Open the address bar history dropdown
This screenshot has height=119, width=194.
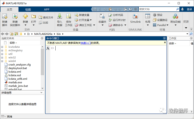click(187, 34)
